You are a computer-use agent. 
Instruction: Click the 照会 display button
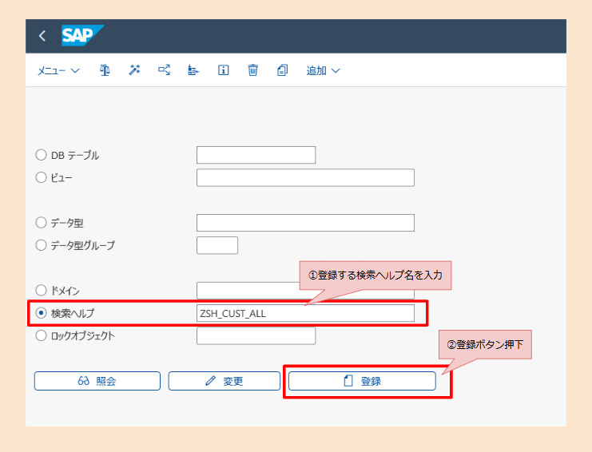pyautogui.click(x=97, y=381)
